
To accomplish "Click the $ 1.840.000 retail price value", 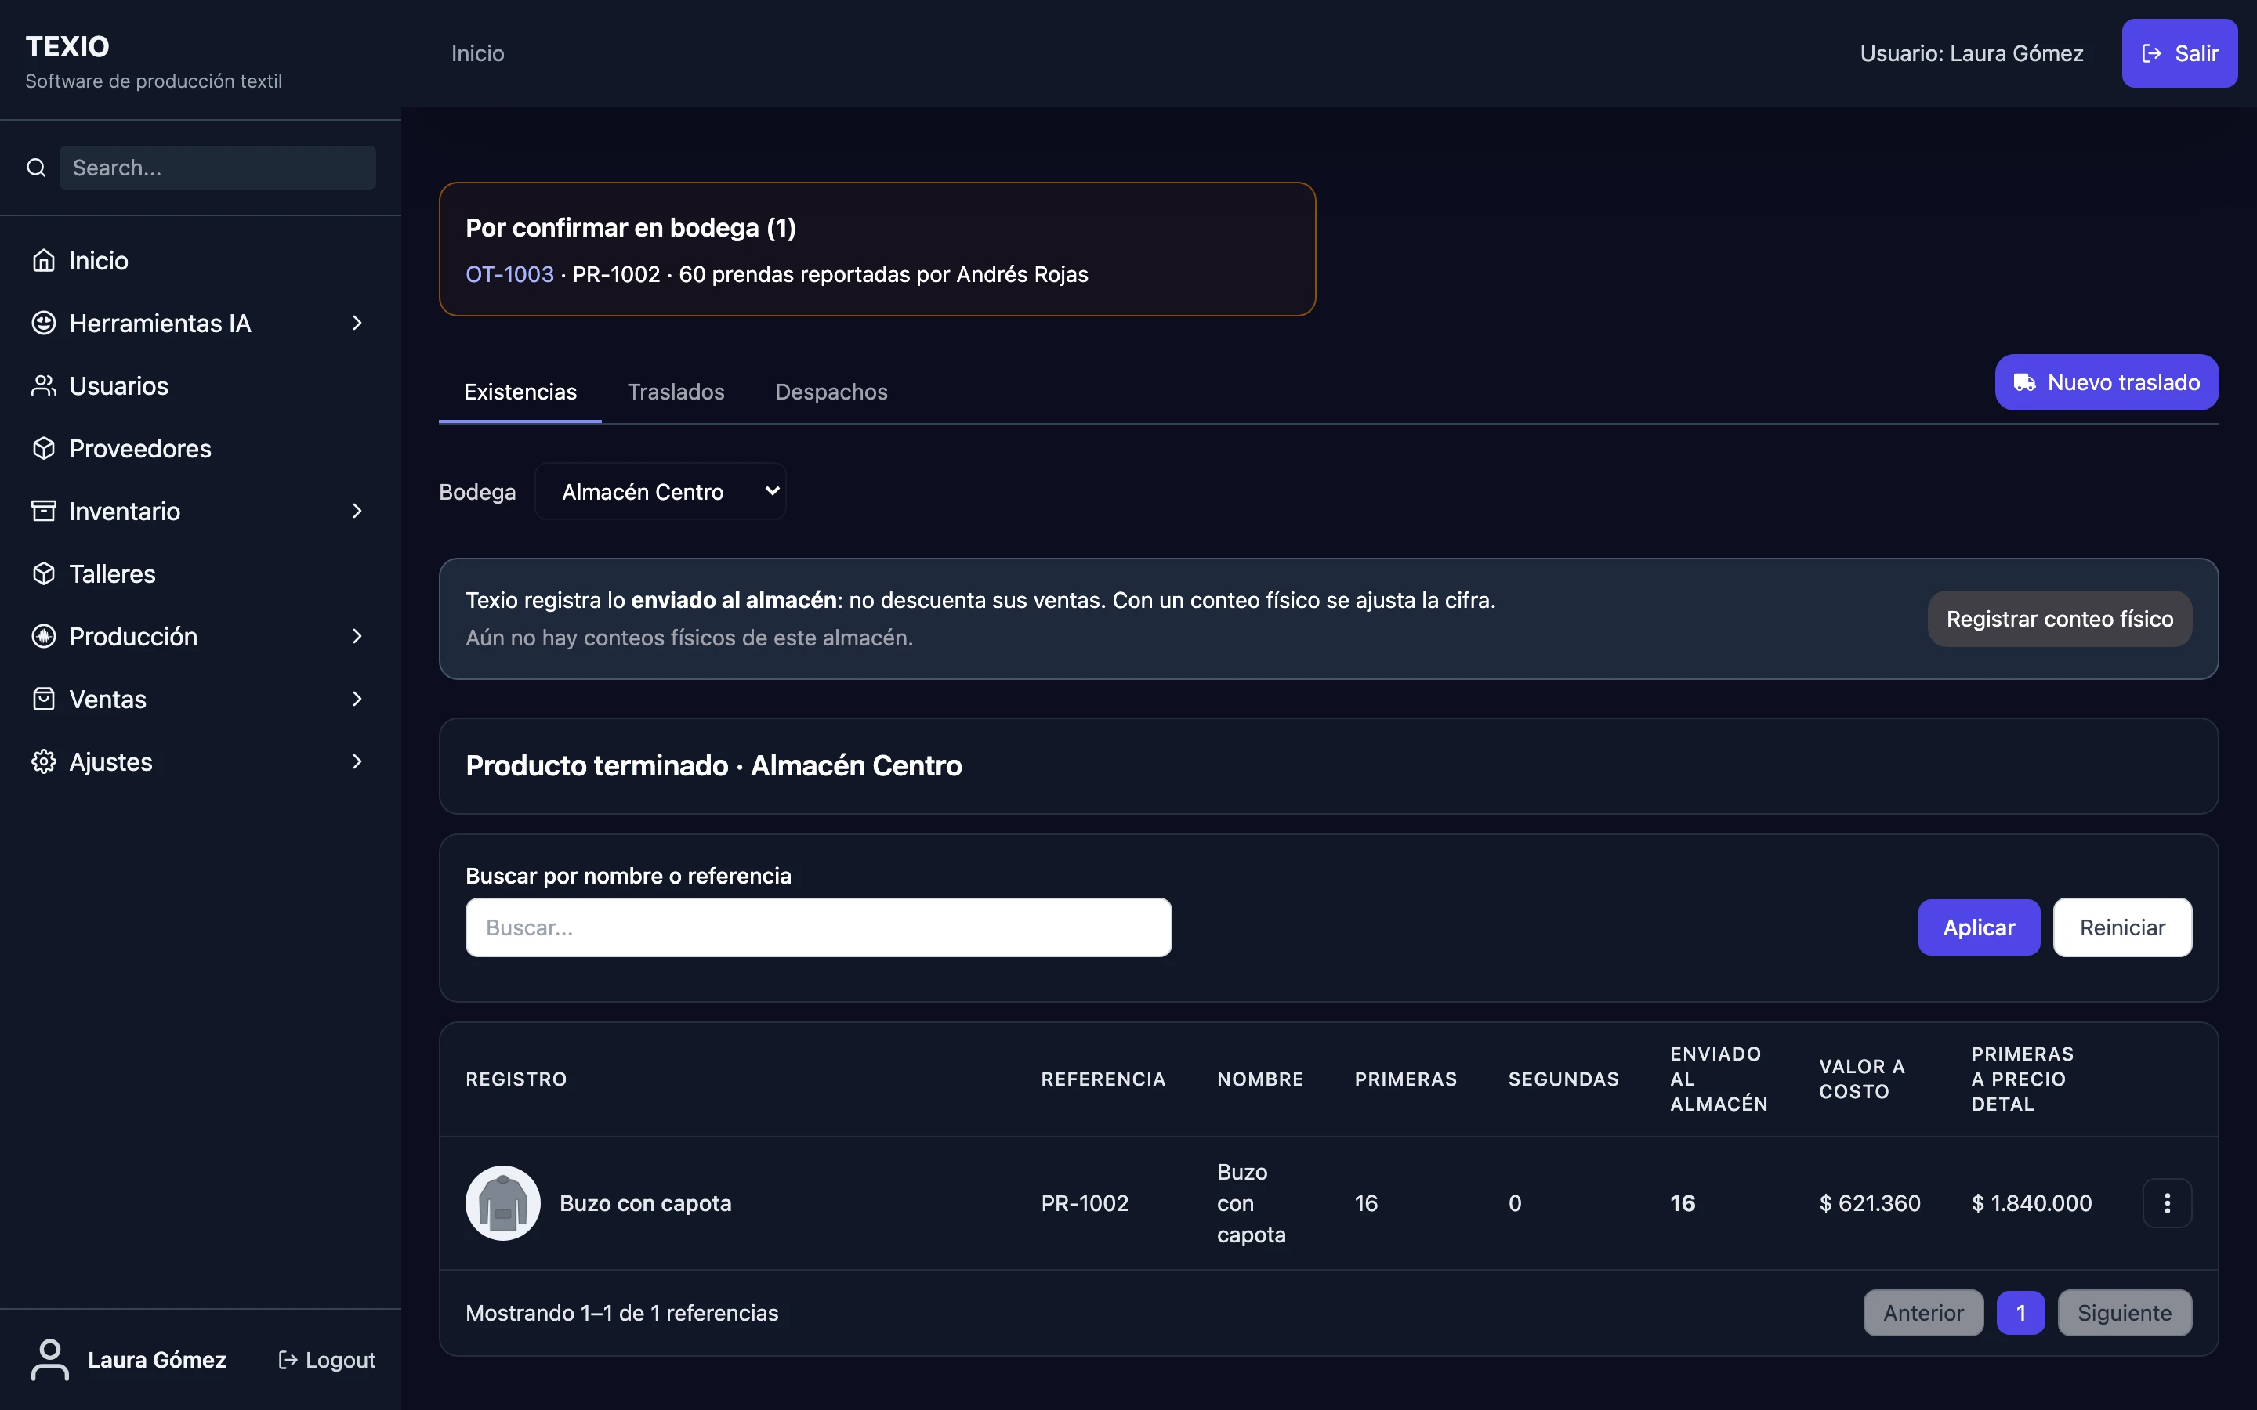I will coord(2031,1203).
